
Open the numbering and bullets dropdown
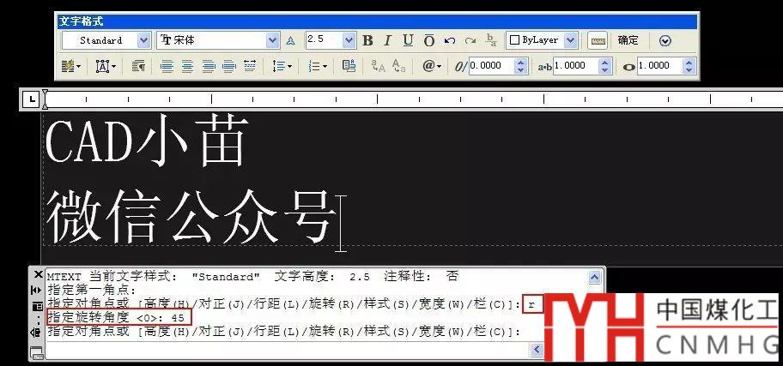point(317,66)
